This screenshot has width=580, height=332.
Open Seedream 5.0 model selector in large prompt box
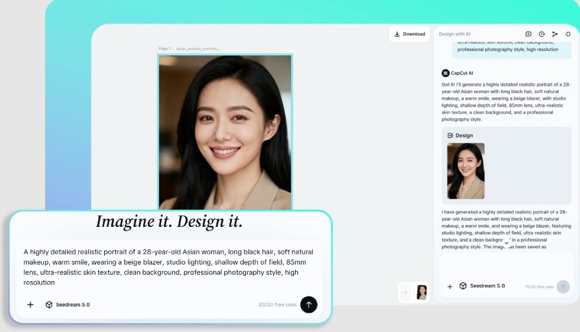tap(68, 305)
